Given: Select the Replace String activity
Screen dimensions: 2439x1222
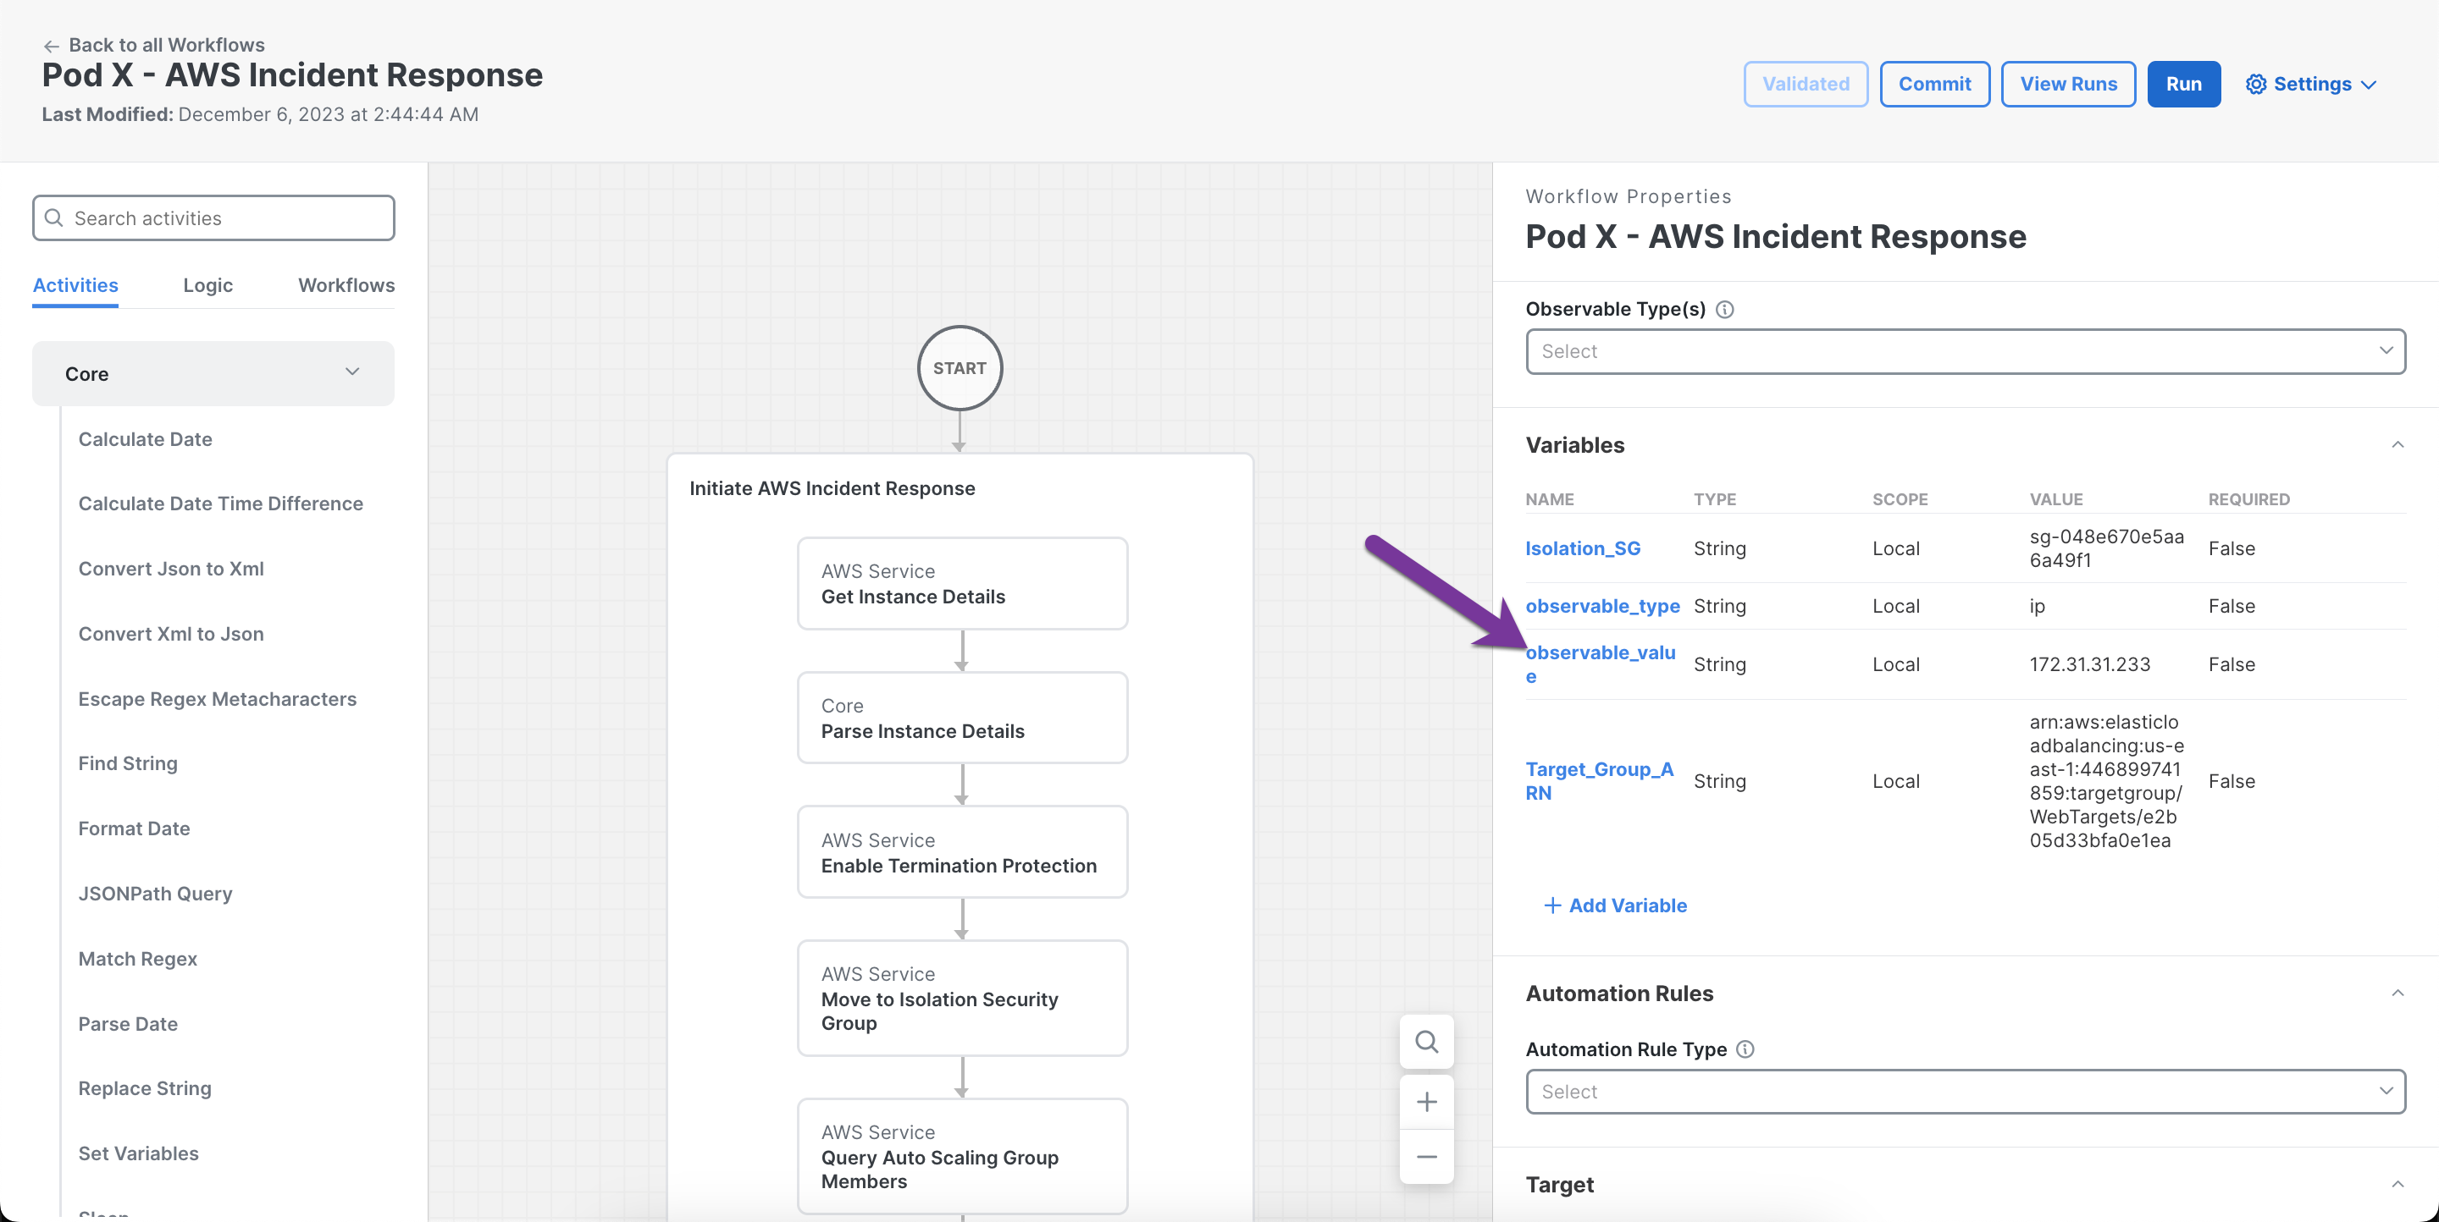Looking at the screenshot, I should point(145,1088).
